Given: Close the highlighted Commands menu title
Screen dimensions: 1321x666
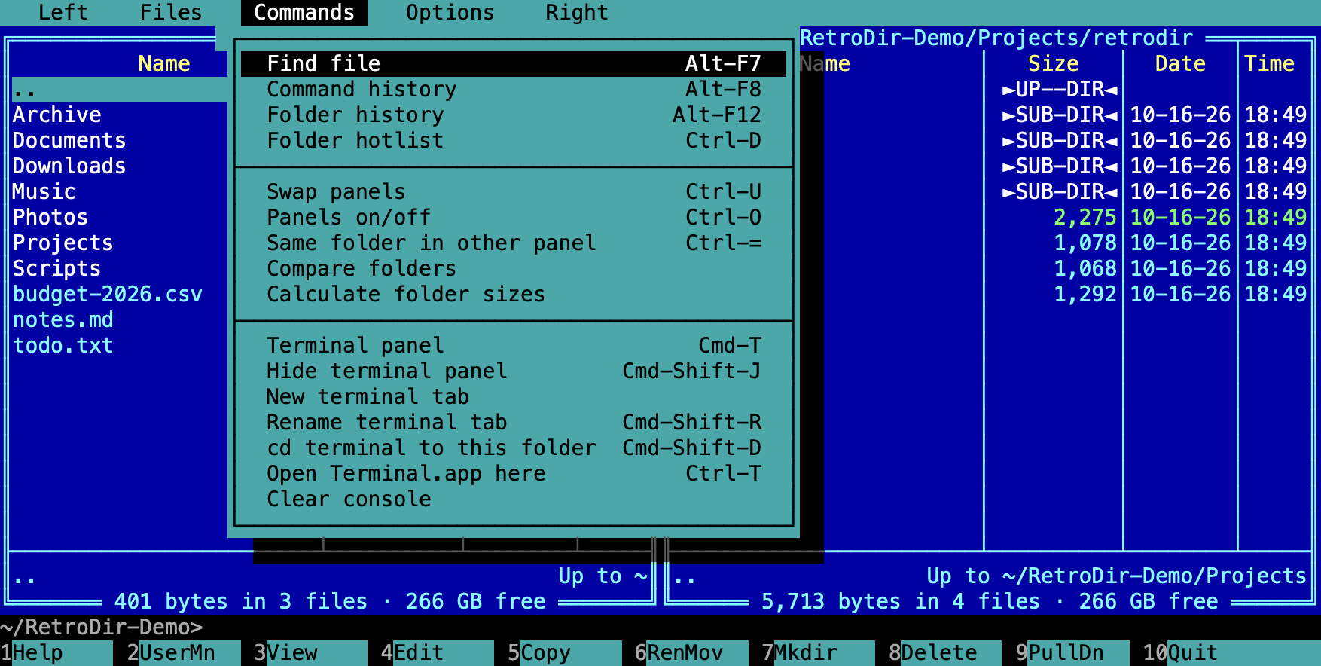Looking at the screenshot, I should [304, 13].
